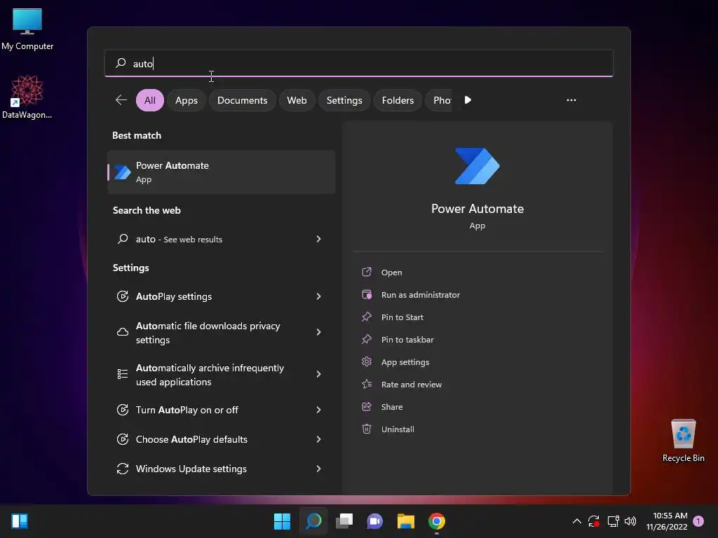
Task: Select 'auto - See web results' entry
Action: tap(221, 239)
